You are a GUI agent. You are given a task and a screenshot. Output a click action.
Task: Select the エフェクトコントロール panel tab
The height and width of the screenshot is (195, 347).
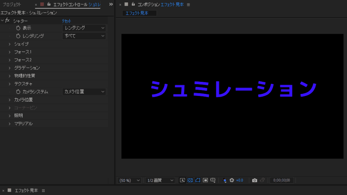[x=77, y=4]
